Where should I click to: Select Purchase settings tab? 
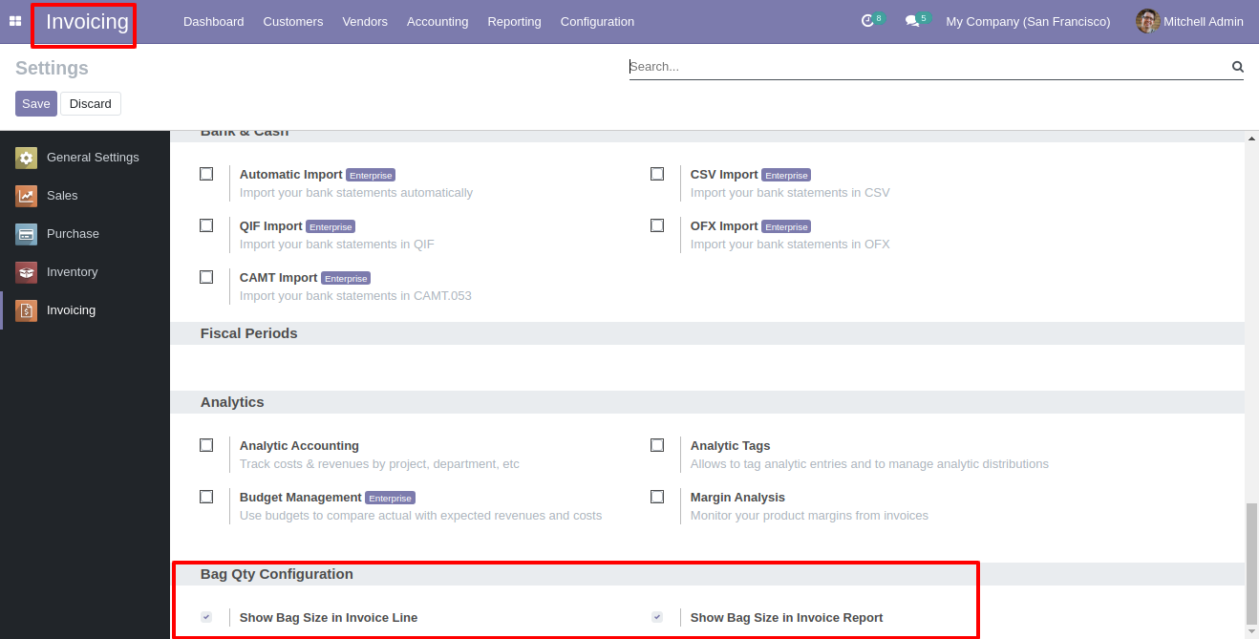point(85,234)
